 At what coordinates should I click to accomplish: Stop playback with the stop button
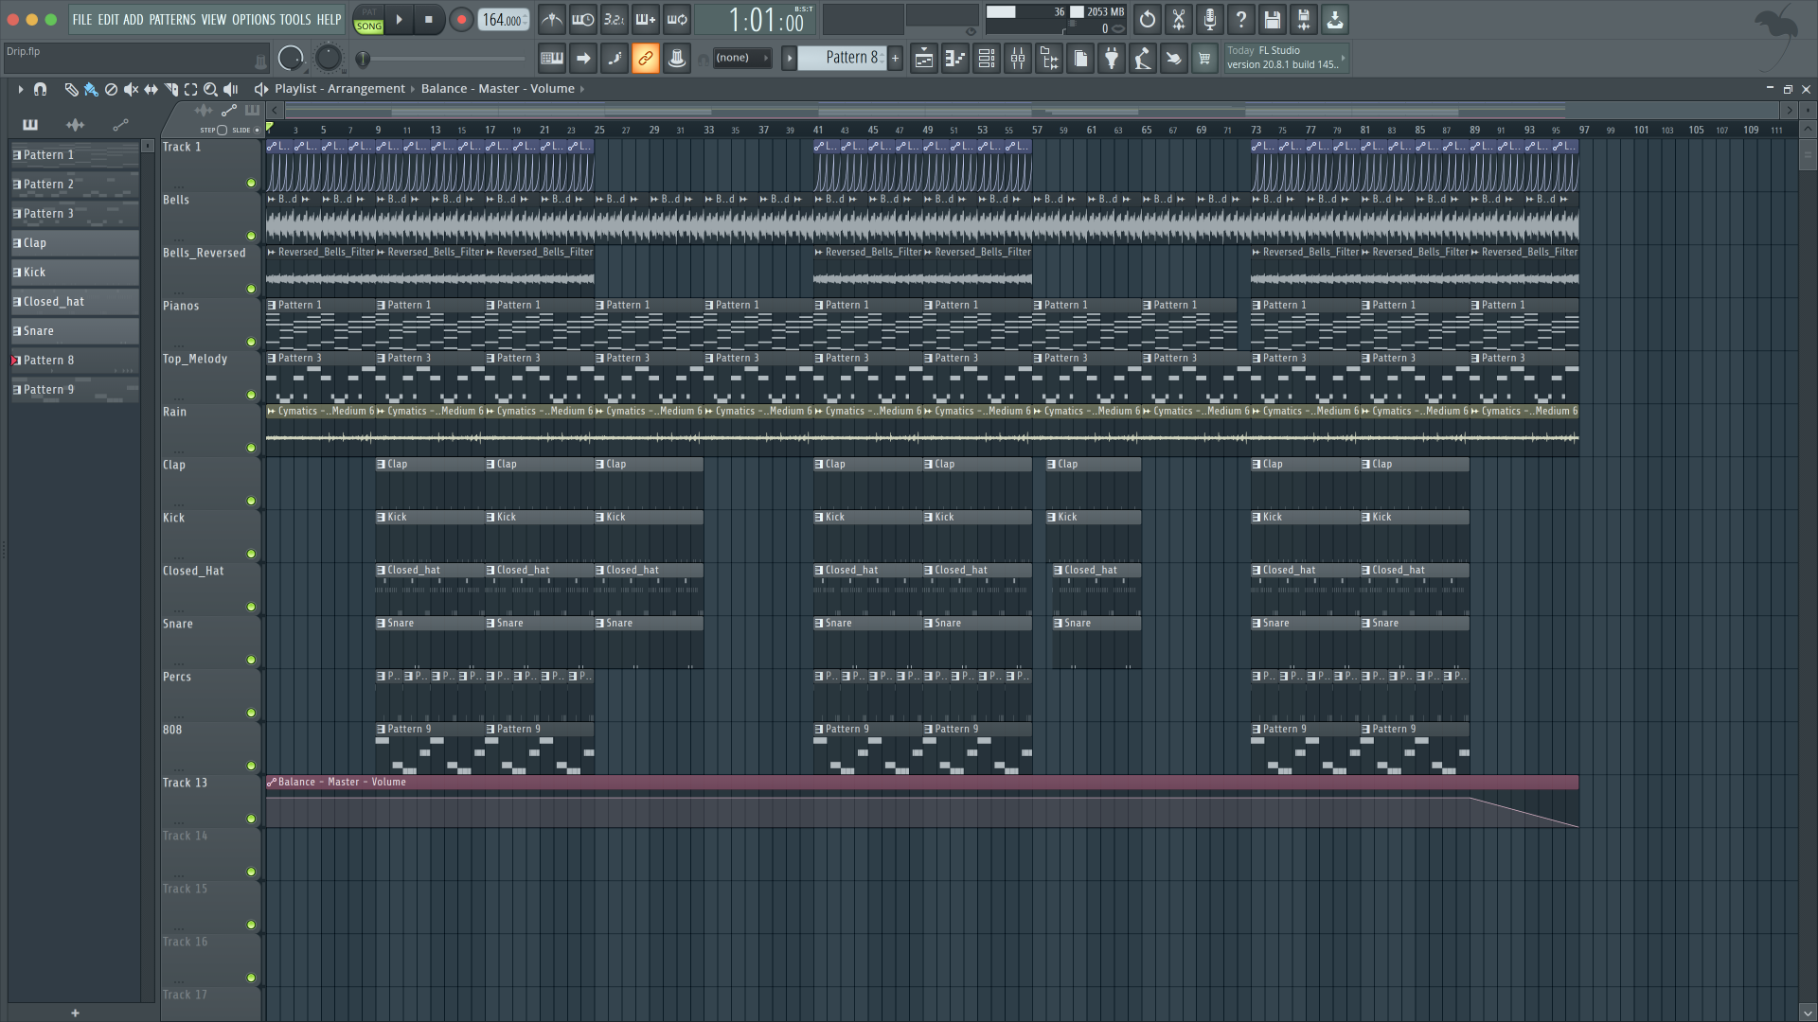tap(429, 20)
